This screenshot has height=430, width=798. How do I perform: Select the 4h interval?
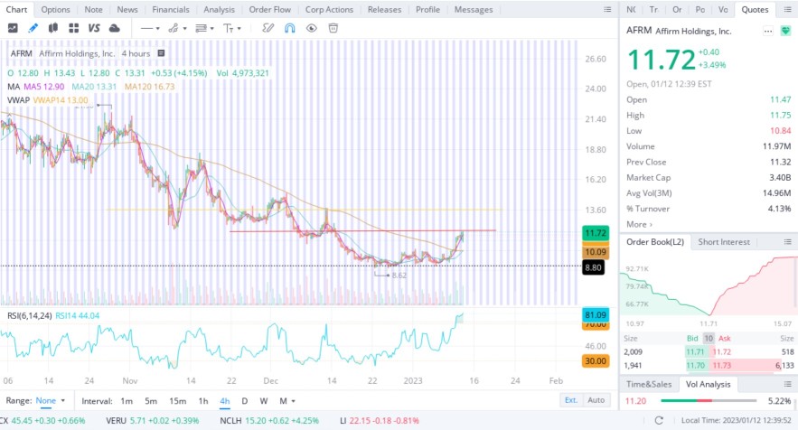click(224, 401)
